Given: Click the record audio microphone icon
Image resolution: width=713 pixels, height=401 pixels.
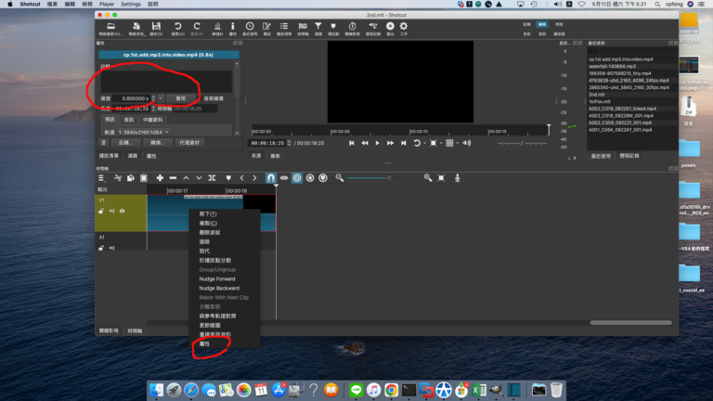Looking at the screenshot, I should coord(457,177).
